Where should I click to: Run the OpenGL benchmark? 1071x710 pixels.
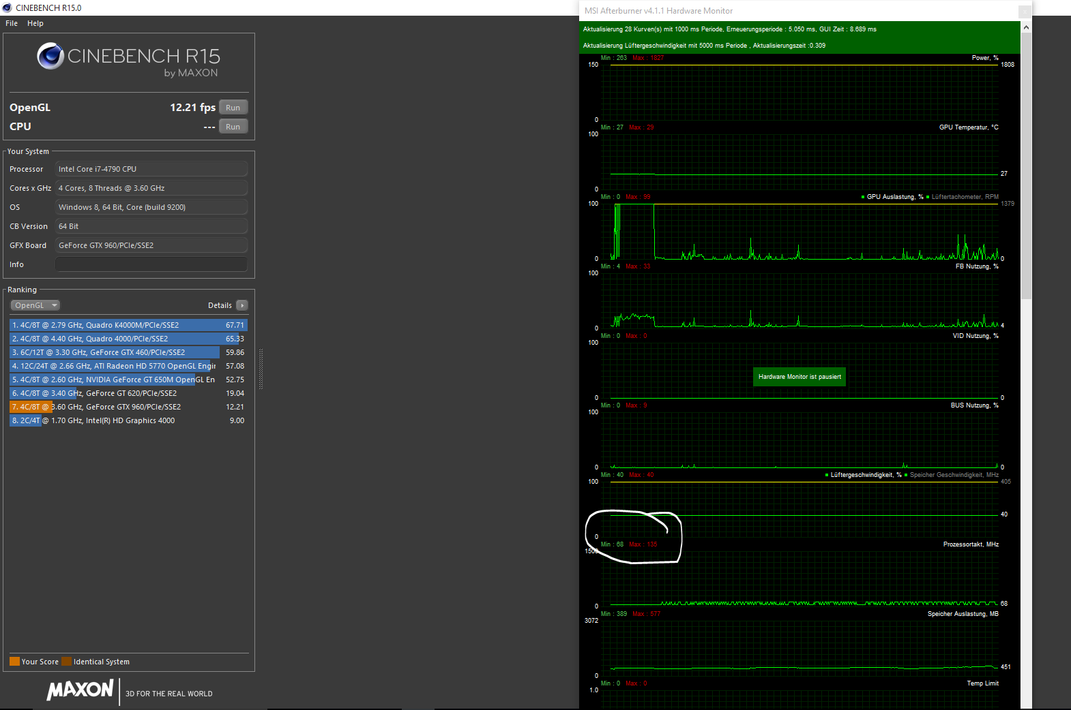233,108
